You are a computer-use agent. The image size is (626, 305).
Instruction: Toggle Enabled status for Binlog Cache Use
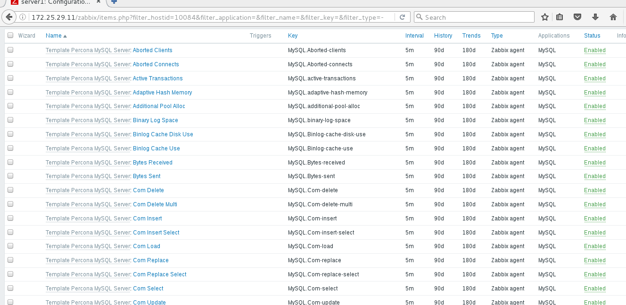595,149
